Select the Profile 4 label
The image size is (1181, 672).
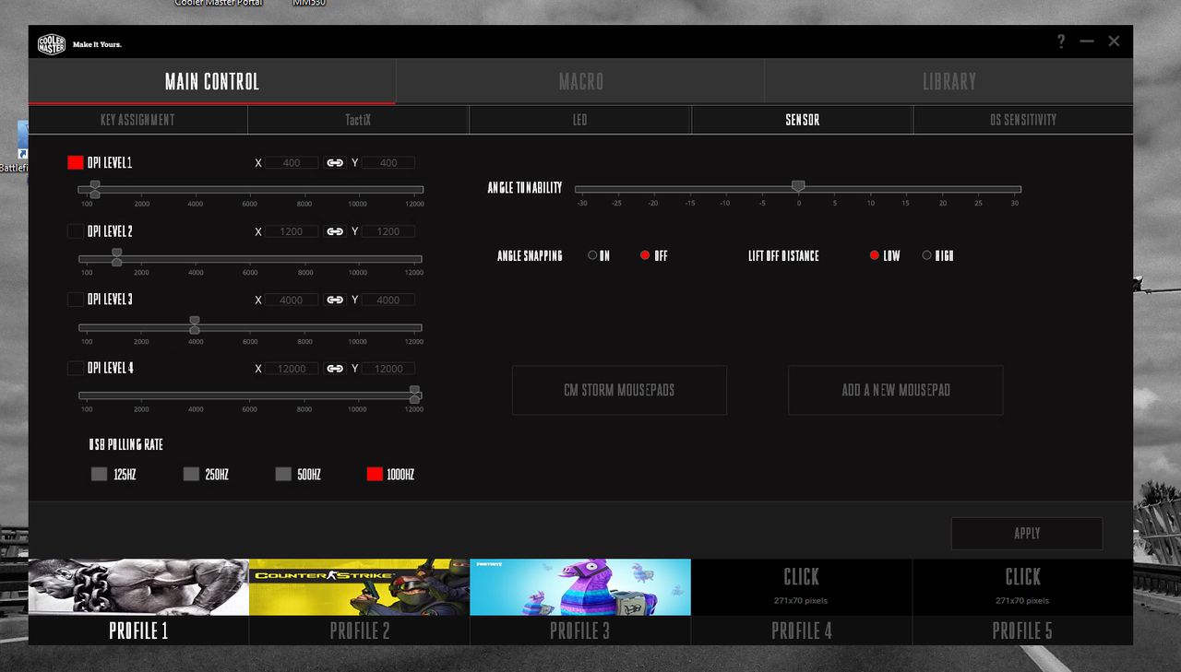pos(801,631)
